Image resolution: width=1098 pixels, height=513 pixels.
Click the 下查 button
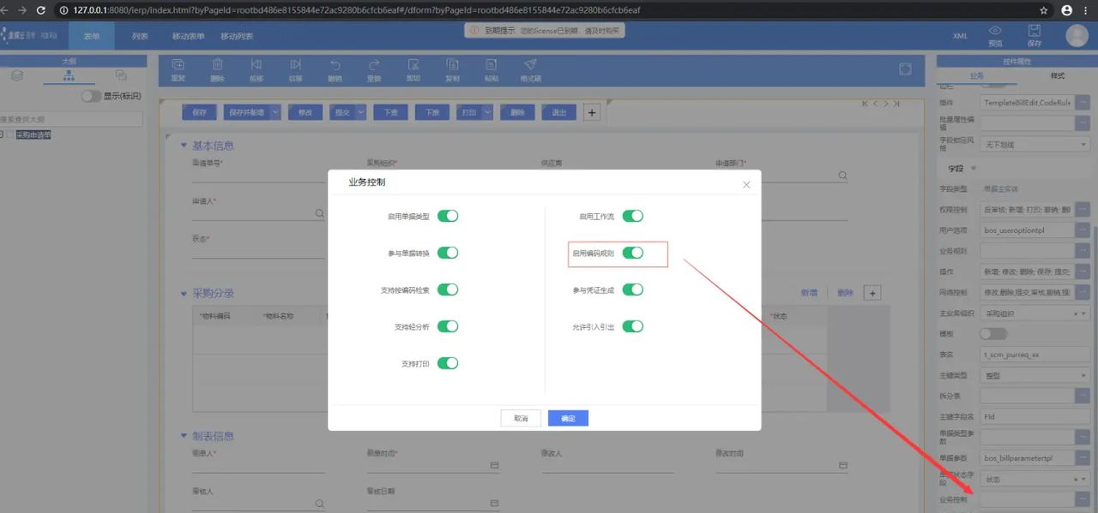(390, 112)
